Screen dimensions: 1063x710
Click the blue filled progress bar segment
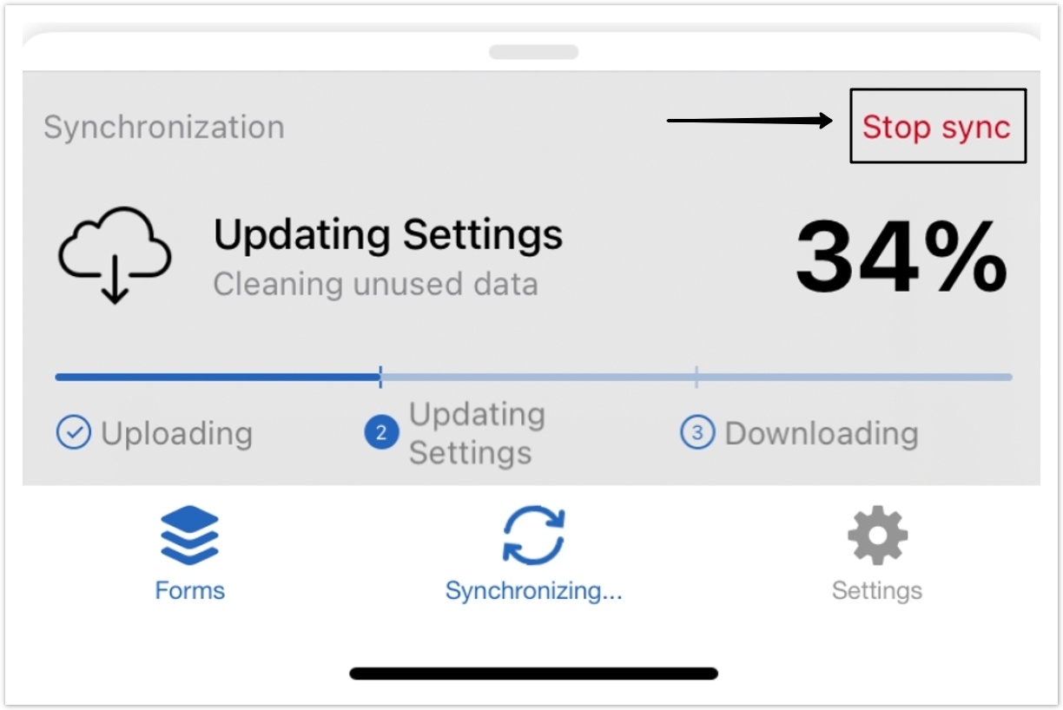point(217,378)
